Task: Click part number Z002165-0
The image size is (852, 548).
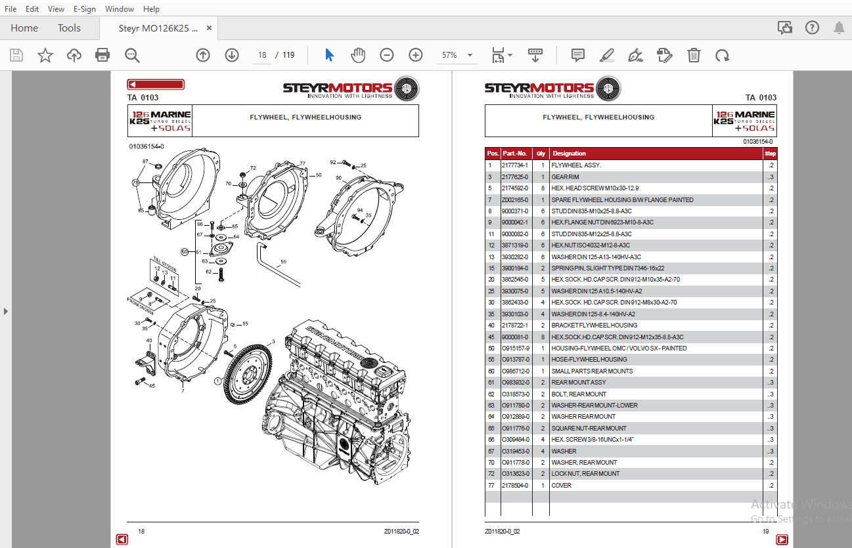Action: pyautogui.click(x=515, y=200)
